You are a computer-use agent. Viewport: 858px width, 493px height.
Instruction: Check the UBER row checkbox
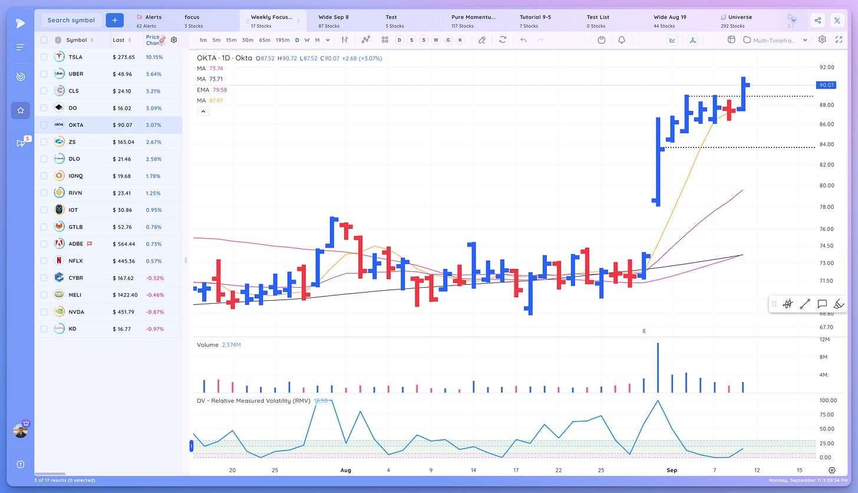click(x=44, y=74)
